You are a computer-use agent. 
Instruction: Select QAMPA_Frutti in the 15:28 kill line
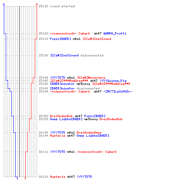click(x=115, y=33)
